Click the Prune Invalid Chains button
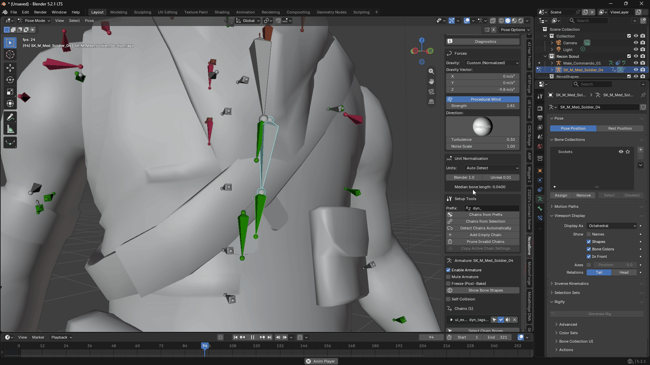The height and width of the screenshot is (365, 650). 483,242
